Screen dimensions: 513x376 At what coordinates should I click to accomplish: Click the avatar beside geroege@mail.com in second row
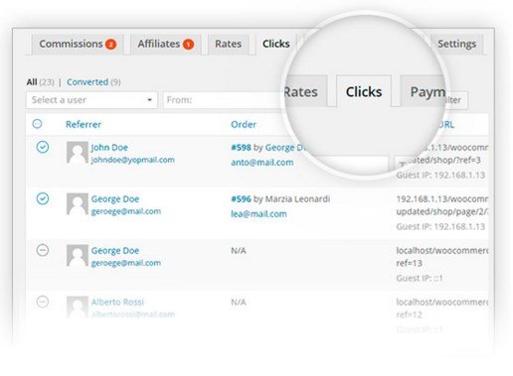pyautogui.click(x=78, y=204)
